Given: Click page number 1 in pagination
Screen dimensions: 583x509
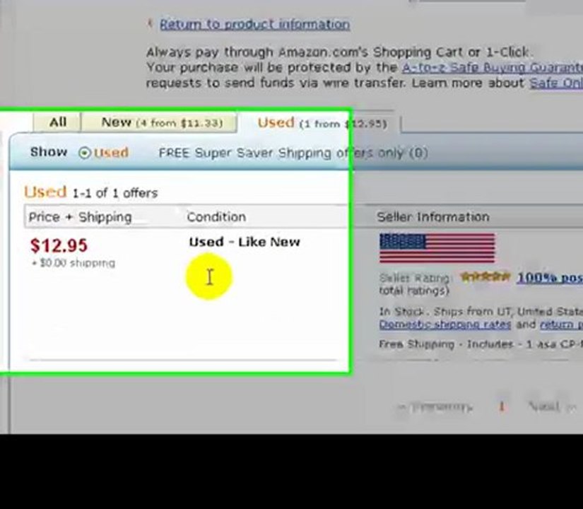Looking at the screenshot, I should tap(502, 406).
